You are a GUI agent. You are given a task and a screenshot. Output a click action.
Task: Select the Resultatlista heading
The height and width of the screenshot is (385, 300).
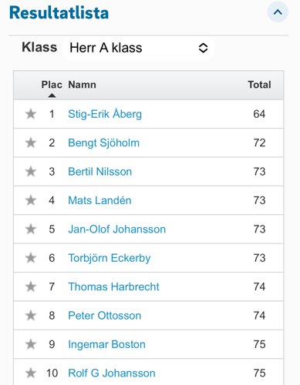(x=59, y=12)
